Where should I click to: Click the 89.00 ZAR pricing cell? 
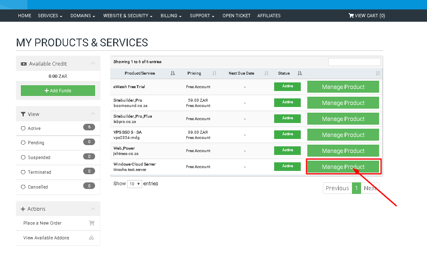(x=198, y=132)
